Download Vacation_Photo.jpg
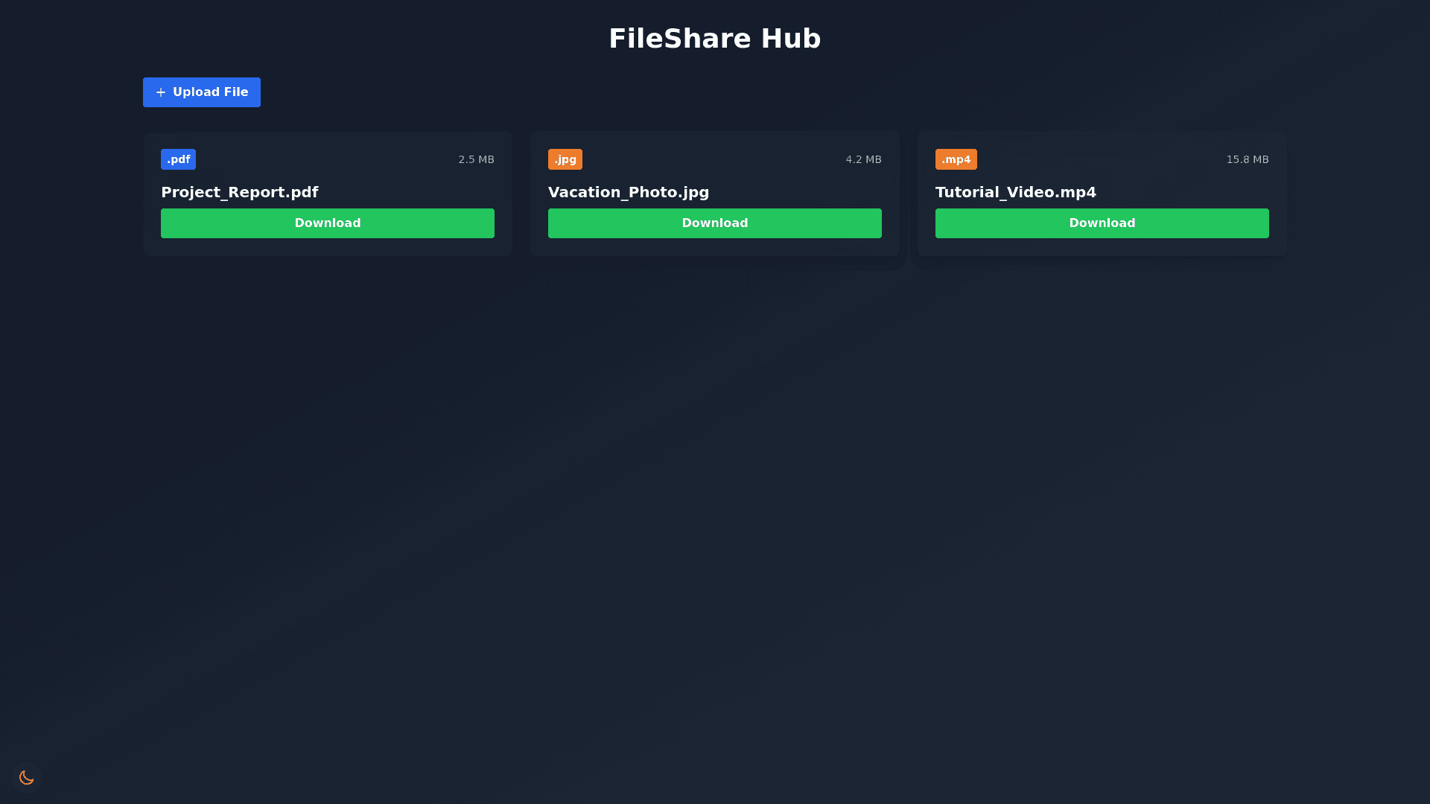This screenshot has height=804, width=1430. [715, 223]
